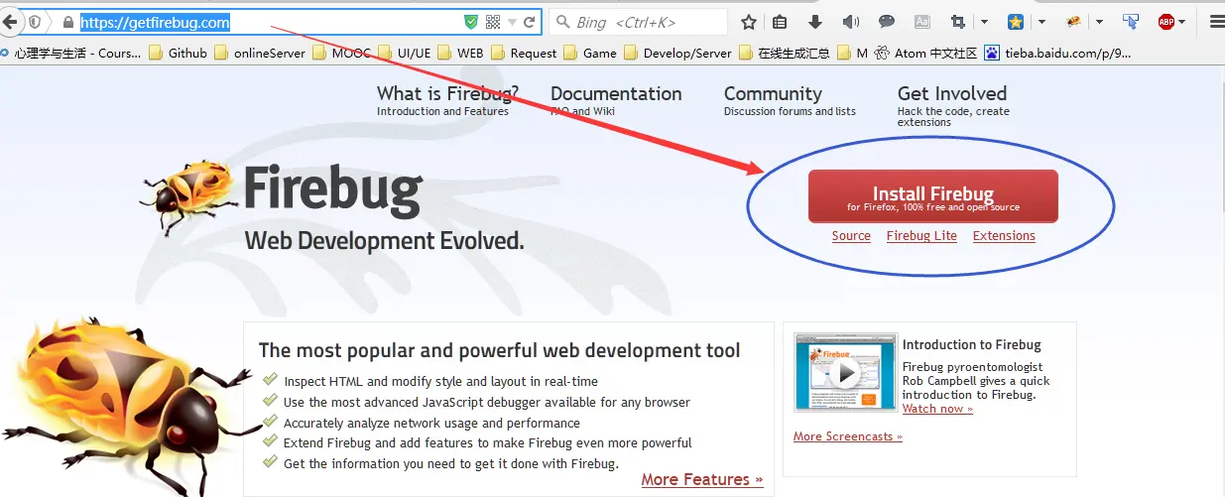The width and height of the screenshot is (1225, 497).
Task: Click the green shield icon in address bar
Action: [471, 22]
